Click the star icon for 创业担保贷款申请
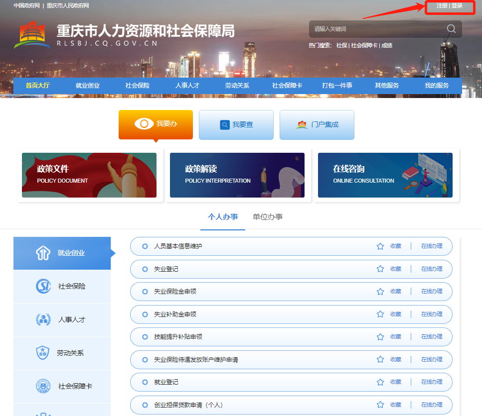This screenshot has height=416, width=482. coord(380,405)
